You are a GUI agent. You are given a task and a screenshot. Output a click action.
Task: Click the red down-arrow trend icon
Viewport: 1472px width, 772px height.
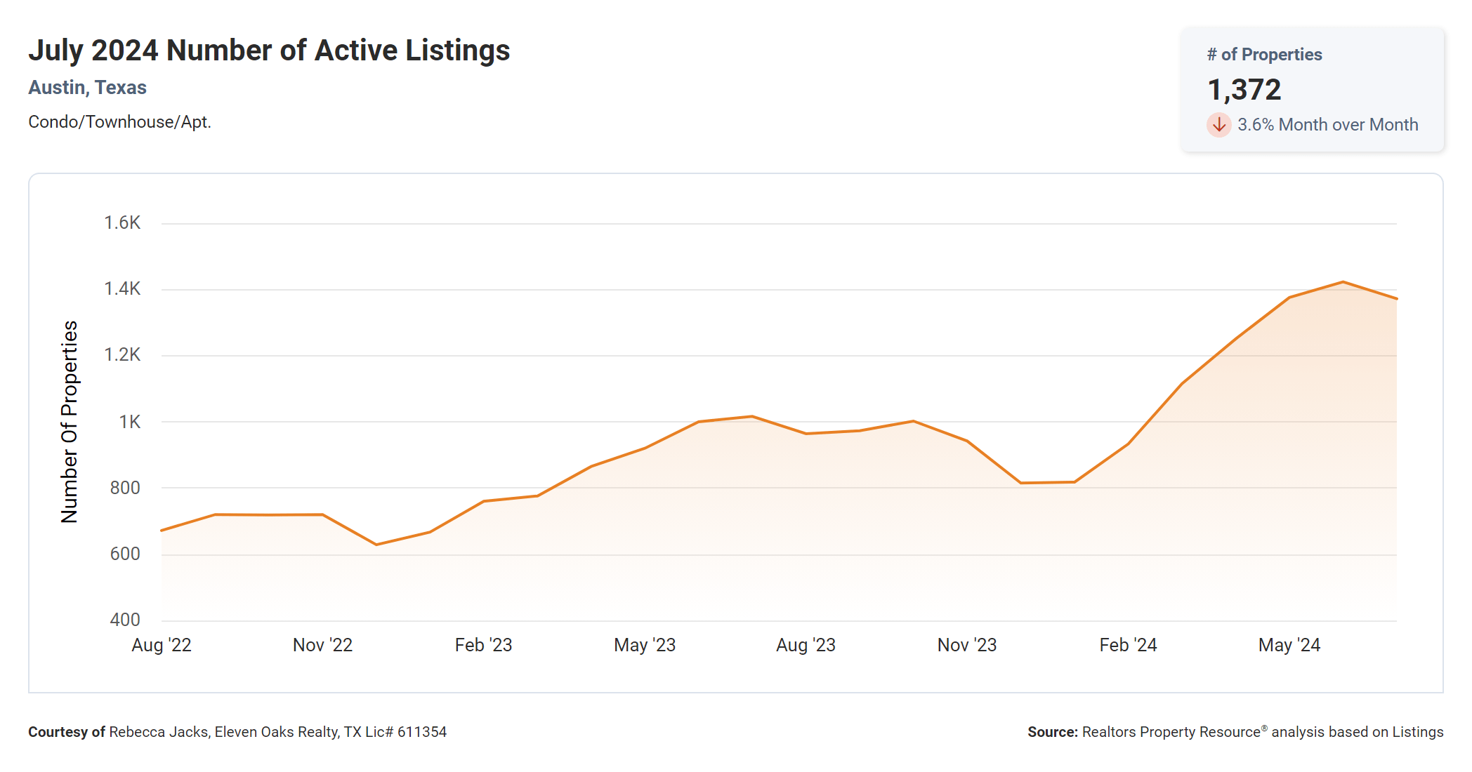[x=1218, y=125]
